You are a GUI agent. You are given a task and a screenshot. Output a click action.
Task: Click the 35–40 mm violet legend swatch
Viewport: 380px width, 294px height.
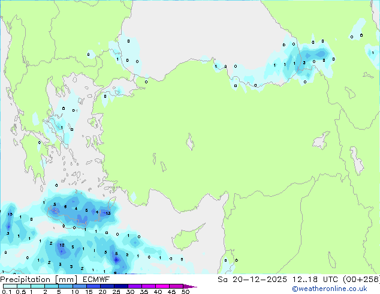tap(149, 286)
